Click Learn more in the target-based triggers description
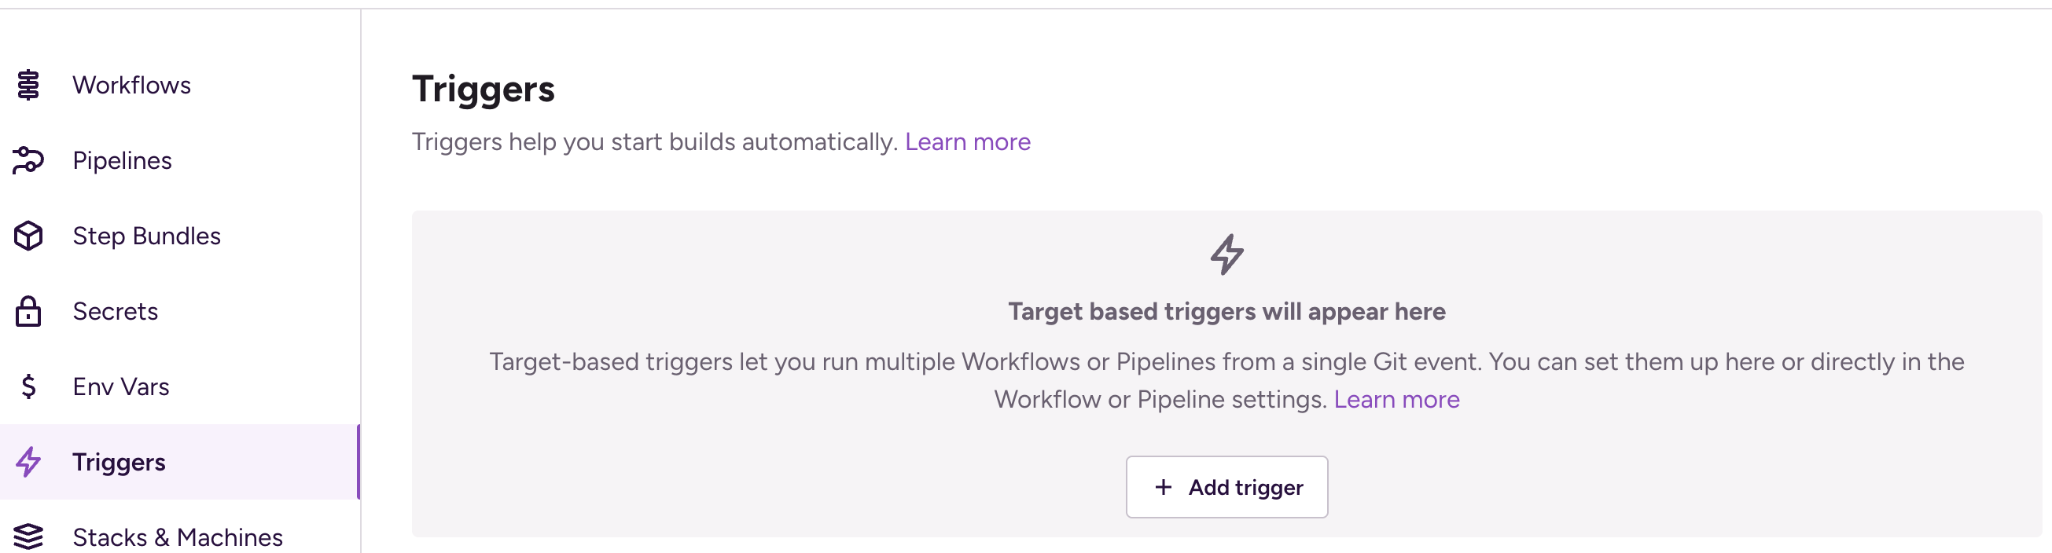 pos(1396,398)
